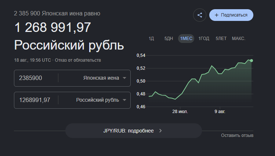Switch chart to МАКС. range
Image resolution: width=275 pixels, height=156 pixels.
tap(239, 39)
